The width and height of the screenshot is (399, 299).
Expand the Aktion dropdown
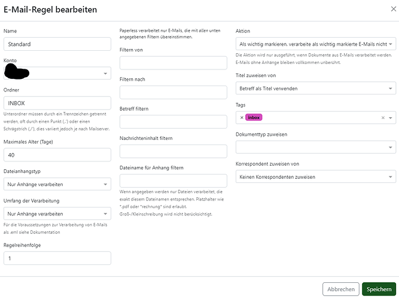(x=316, y=44)
